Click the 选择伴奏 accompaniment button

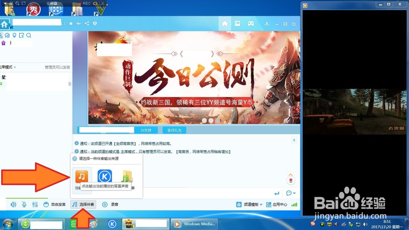point(83,204)
